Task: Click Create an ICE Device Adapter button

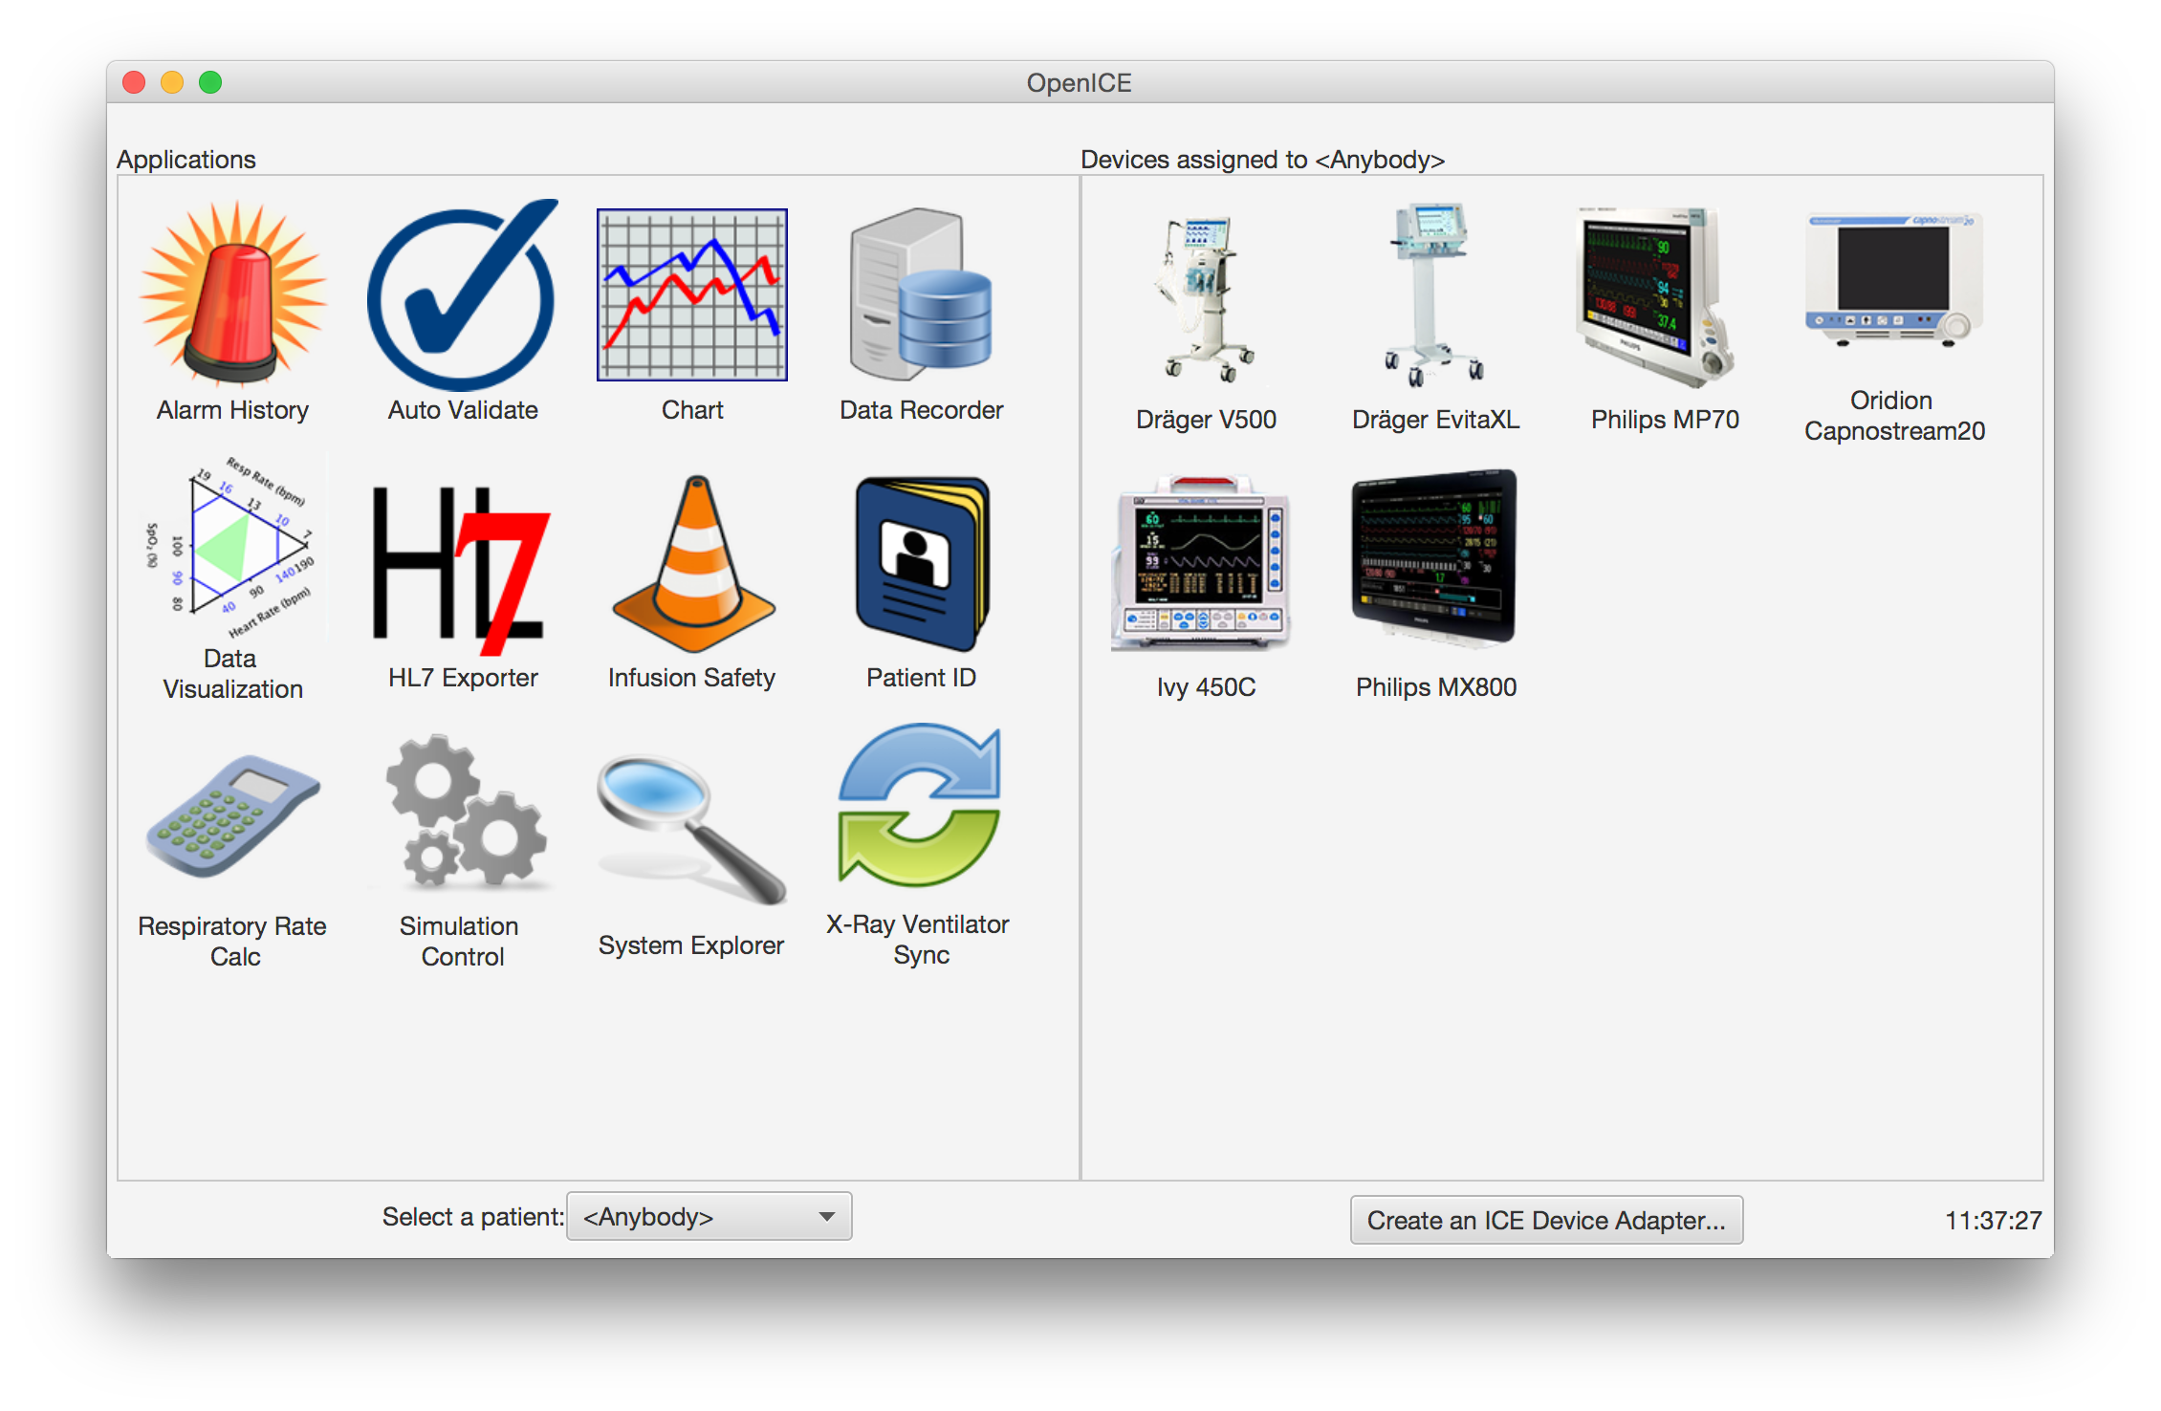Action: [x=1546, y=1220]
